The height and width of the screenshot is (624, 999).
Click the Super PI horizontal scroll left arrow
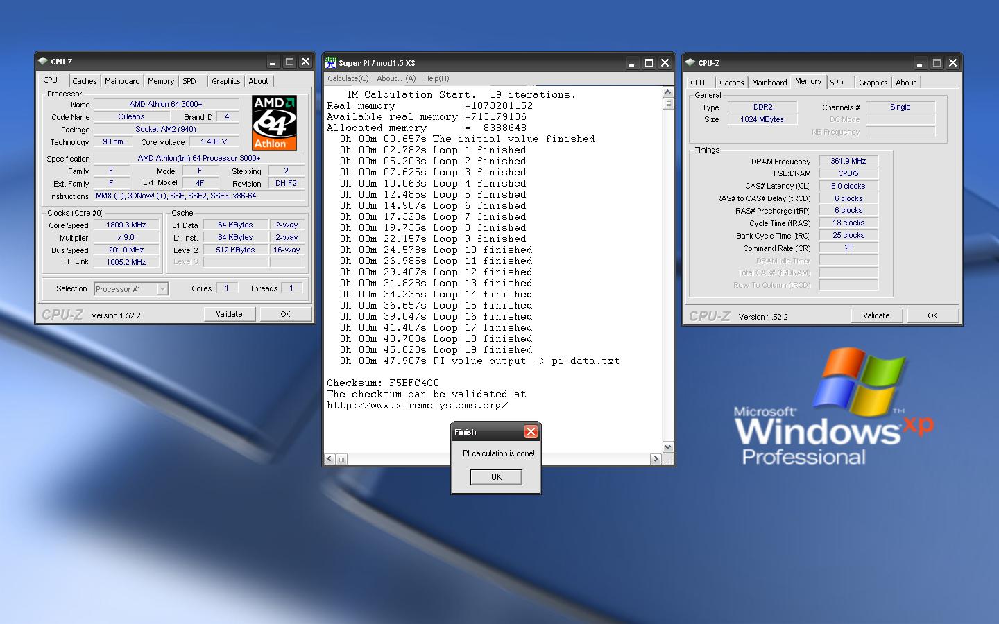[x=330, y=459]
